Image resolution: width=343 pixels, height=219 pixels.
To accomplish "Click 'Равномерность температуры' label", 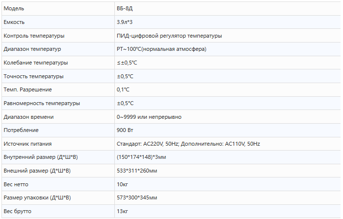I will (42, 103).
